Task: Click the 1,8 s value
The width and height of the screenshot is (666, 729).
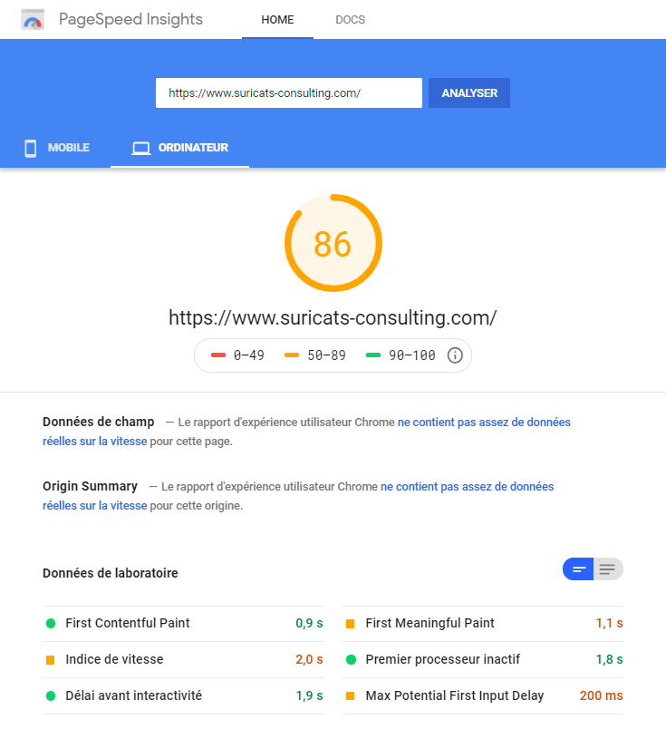Action: point(609,660)
